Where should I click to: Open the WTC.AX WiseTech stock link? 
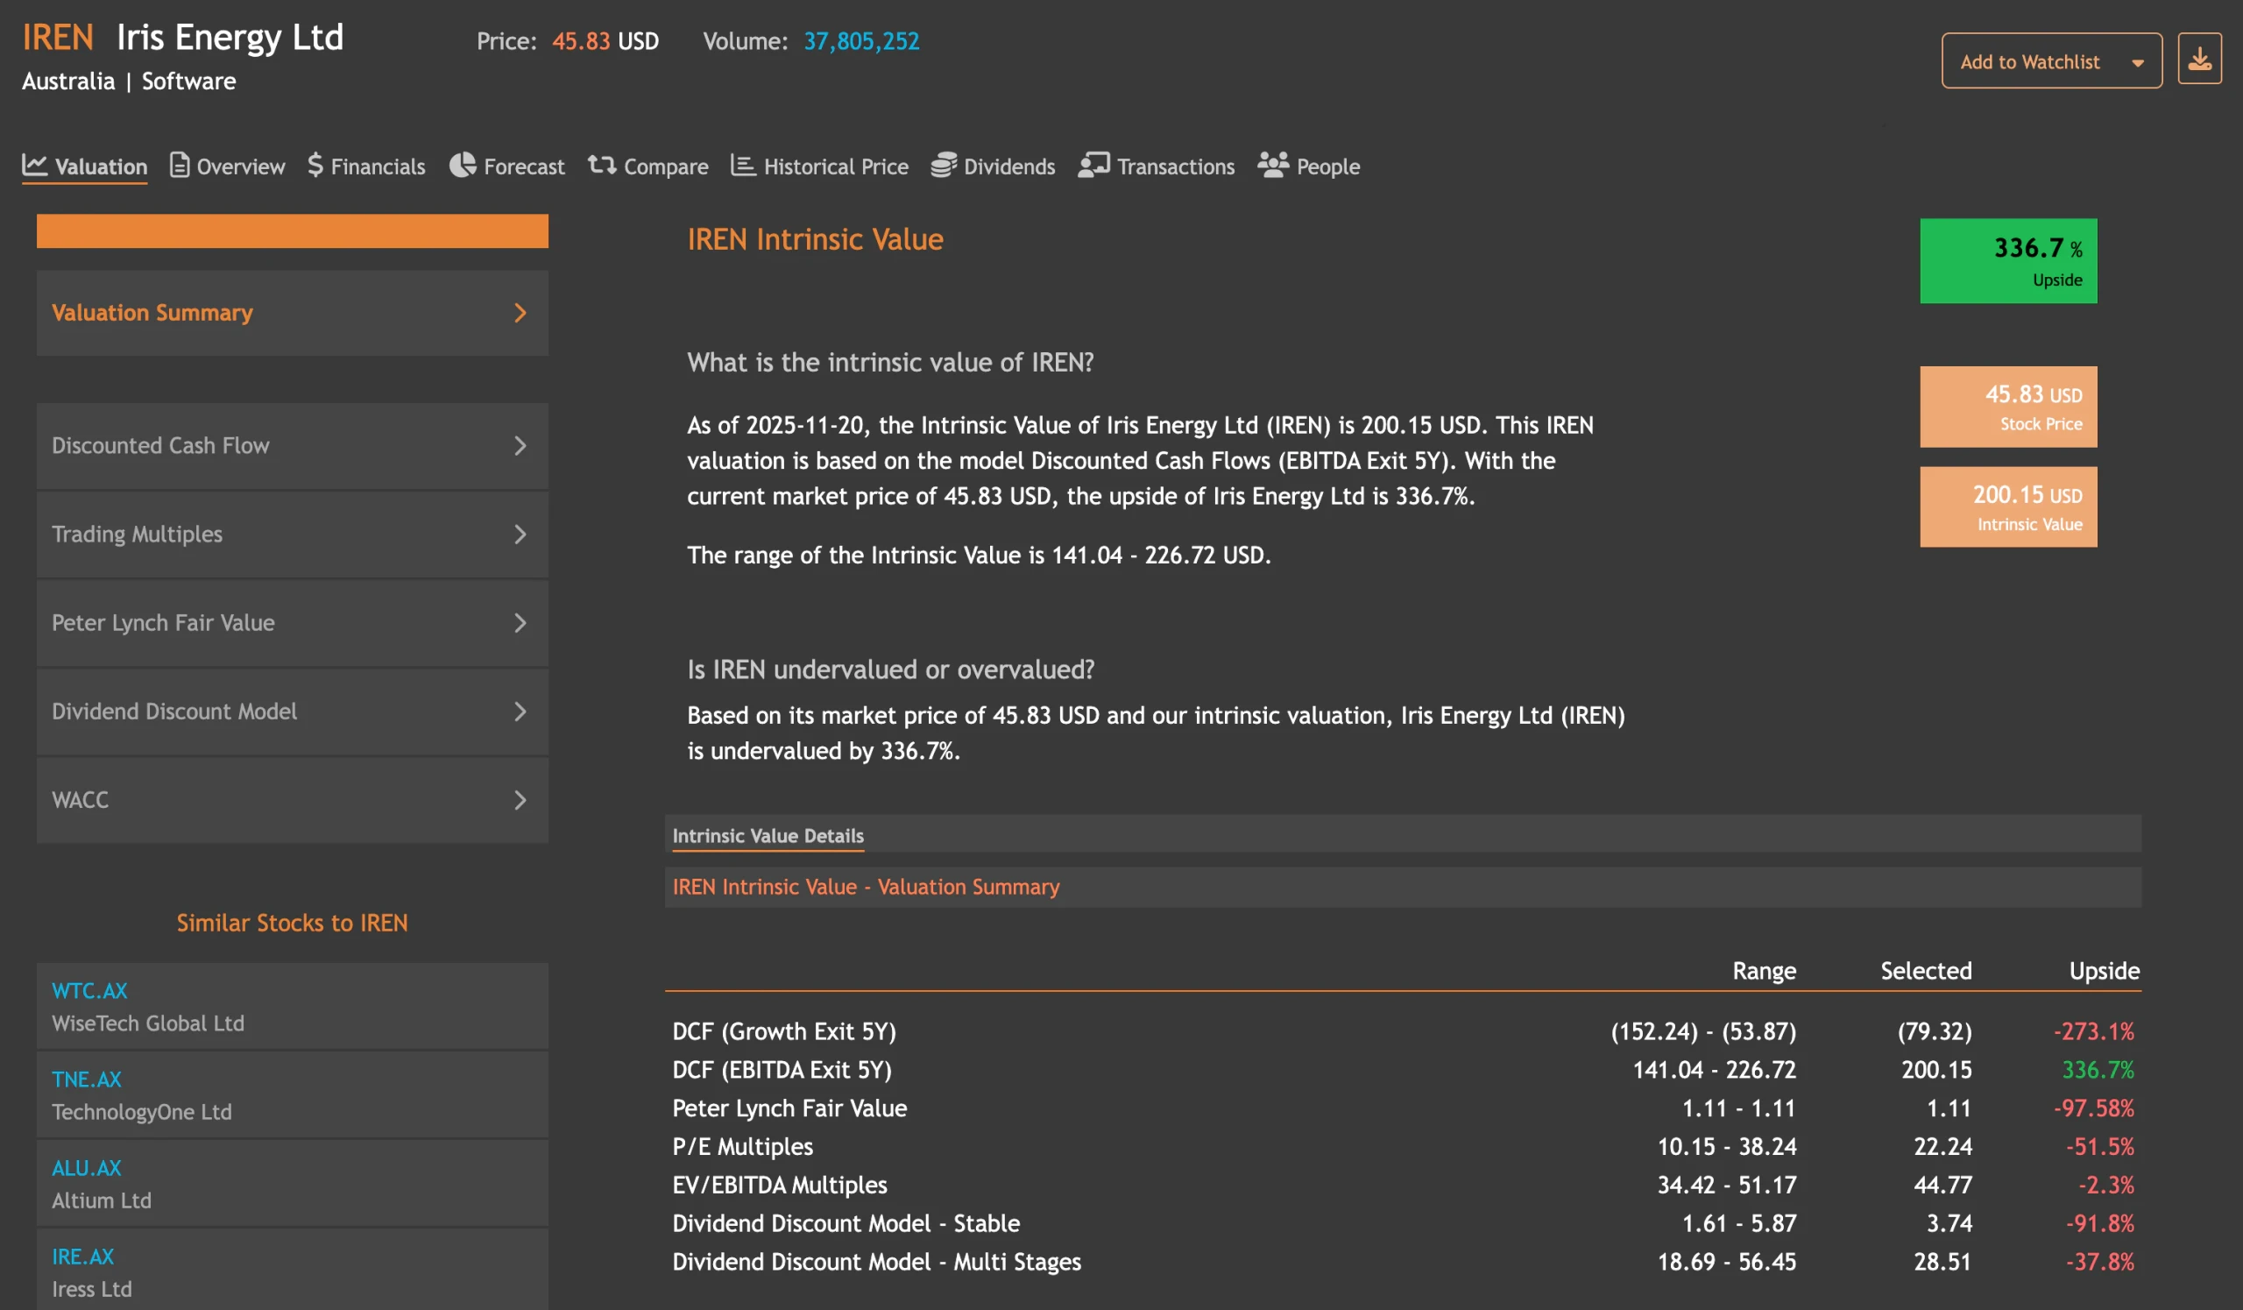[x=89, y=990]
